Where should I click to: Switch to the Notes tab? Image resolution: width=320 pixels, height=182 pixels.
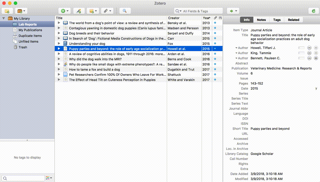[261, 20]
